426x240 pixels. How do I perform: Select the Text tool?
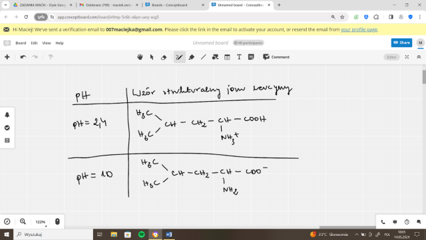(239, 57)
